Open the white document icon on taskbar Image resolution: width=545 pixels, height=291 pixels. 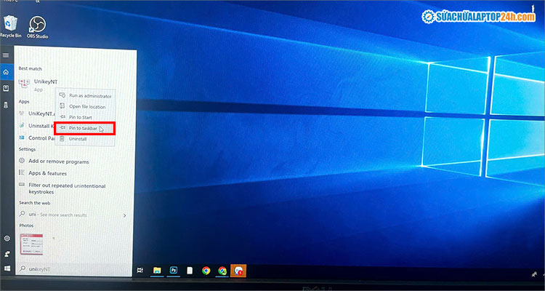(190, 271)
